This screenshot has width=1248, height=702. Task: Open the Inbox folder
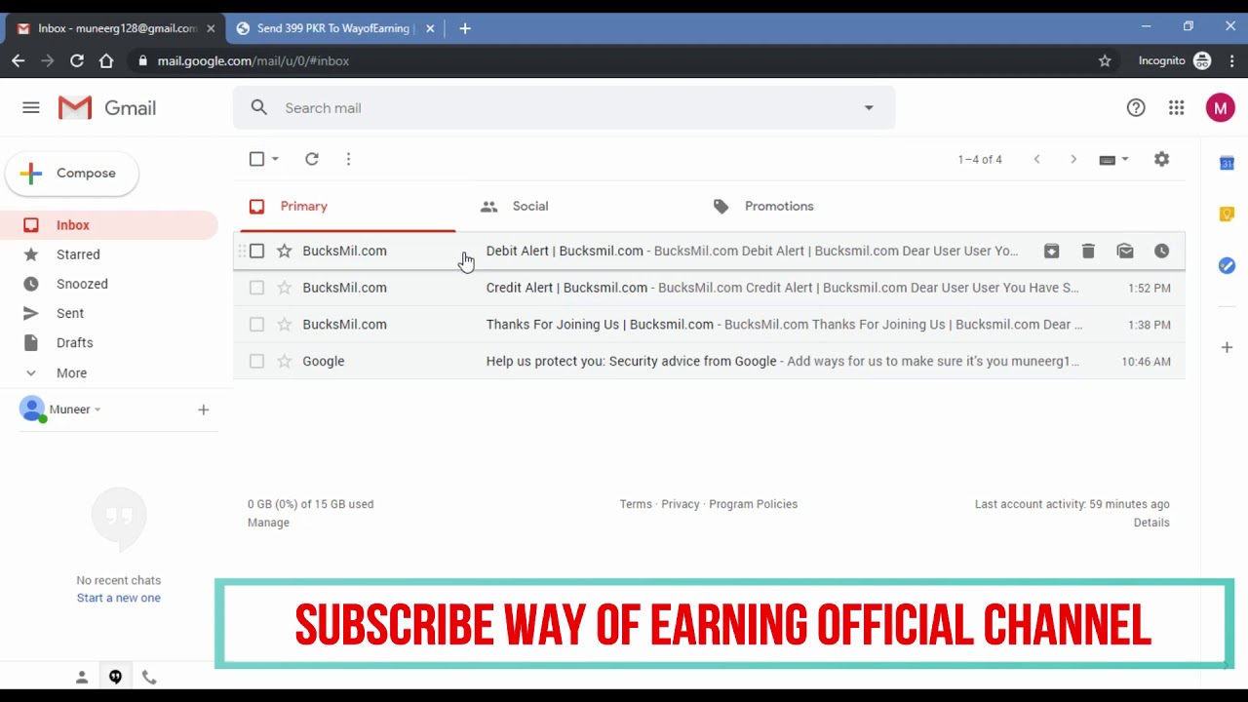[72, 225]
